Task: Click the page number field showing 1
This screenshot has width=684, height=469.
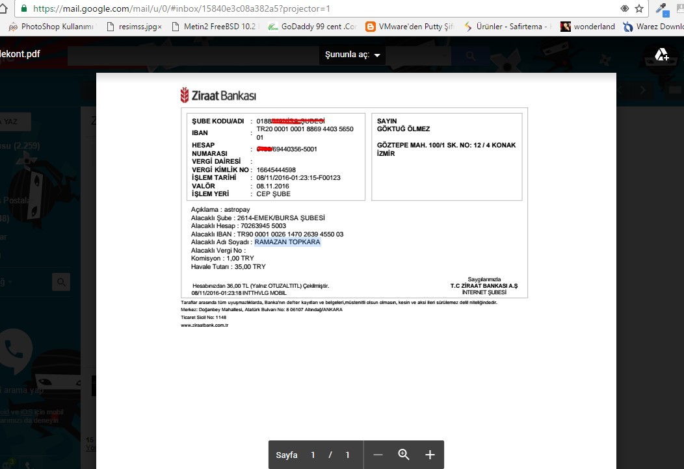Action: (313, 455)
